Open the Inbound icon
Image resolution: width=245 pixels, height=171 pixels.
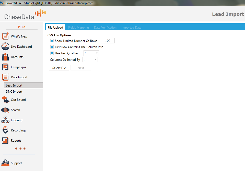coord(6,120)
